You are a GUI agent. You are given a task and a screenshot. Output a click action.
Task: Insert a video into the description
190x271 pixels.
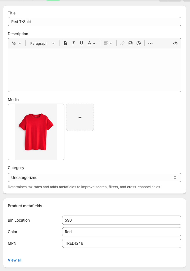coord(139,43)
